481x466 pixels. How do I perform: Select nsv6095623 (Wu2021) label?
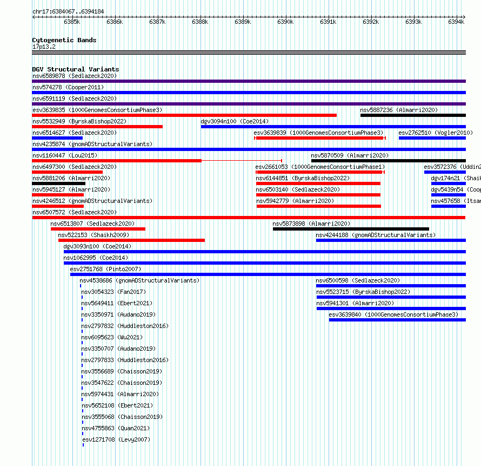pos(112,337)
